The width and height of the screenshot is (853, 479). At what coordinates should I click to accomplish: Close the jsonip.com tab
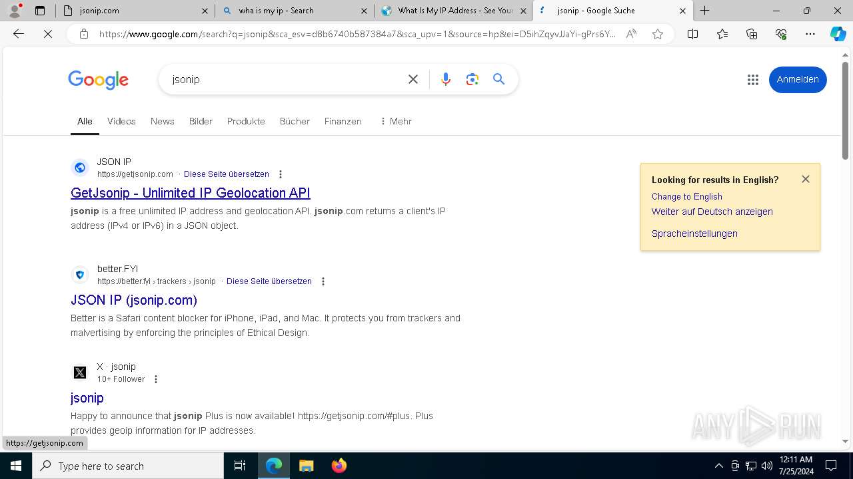205,11
